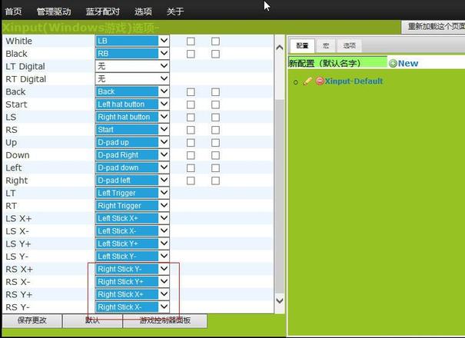Open the Whitle dropdown showing LB
This screenshot has width=465, height=338.
pos(132,41)
